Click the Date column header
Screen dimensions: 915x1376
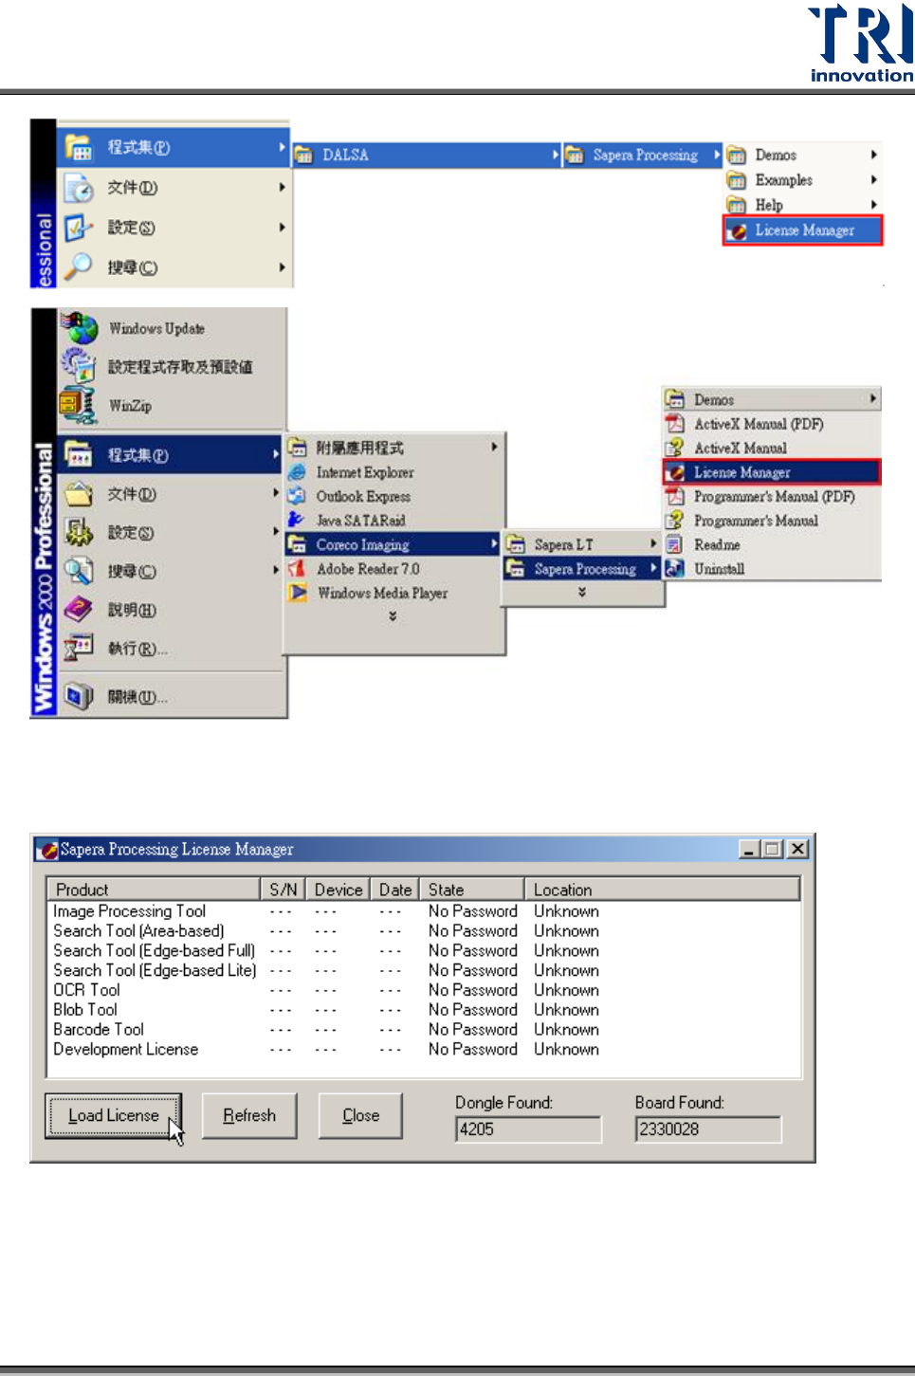[x=394, y=890]
